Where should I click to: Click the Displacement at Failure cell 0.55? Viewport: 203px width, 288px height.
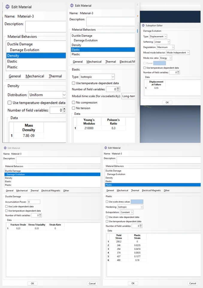pos(156,88)
